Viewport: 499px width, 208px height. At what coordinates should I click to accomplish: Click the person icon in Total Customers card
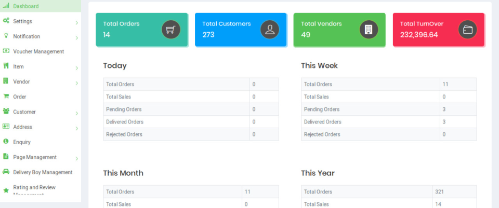(x=270, y=30)
